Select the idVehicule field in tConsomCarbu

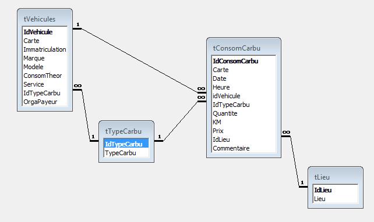click(x=244, y=96)
